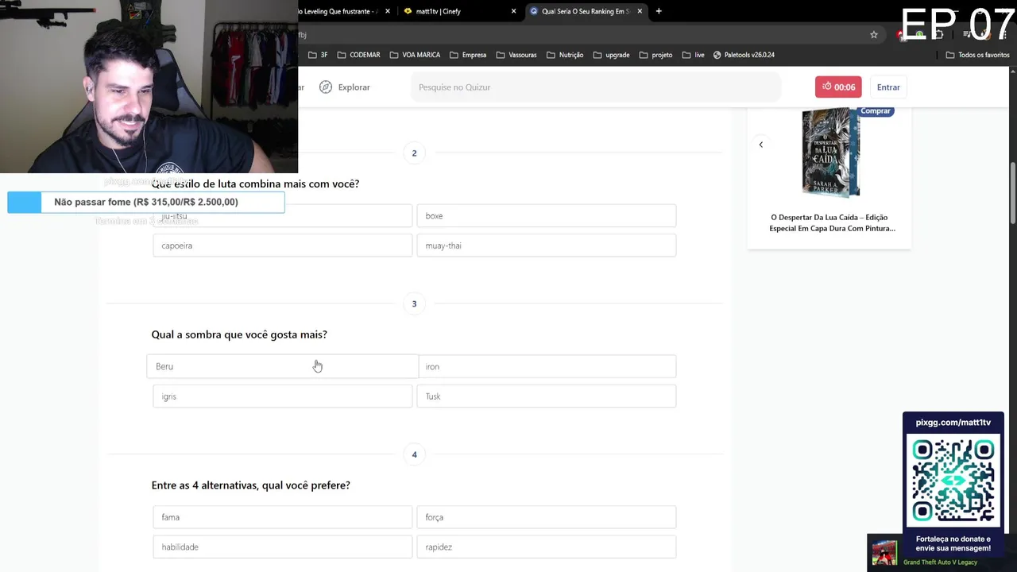This screenshot has width=1017, height=572.
Task: Click the Entrar login button
Action: coord(888,87)
